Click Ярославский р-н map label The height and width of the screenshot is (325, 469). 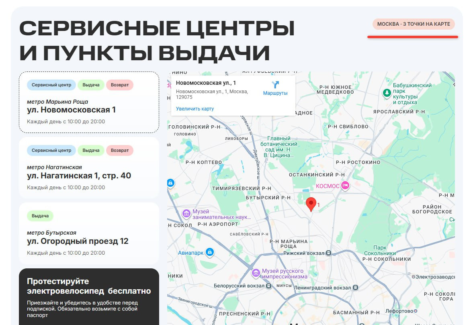399,112
